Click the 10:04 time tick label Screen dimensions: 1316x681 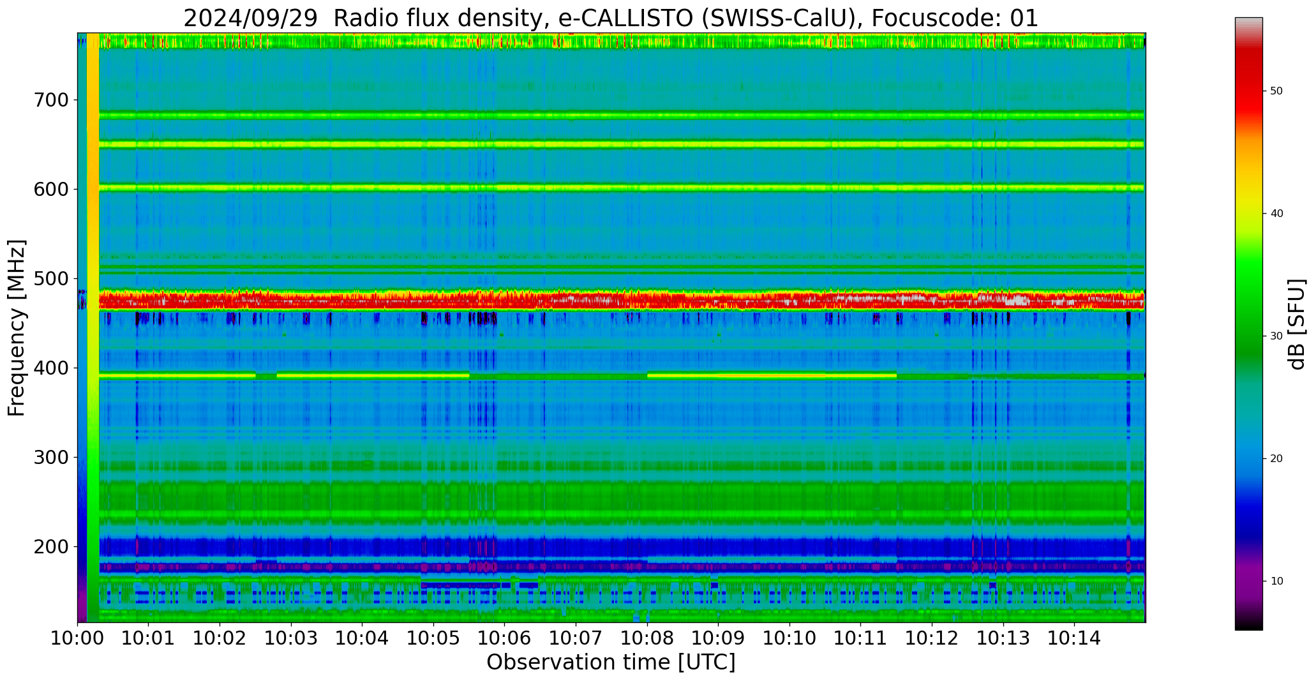pyautogui.click(x=363, y=638)
